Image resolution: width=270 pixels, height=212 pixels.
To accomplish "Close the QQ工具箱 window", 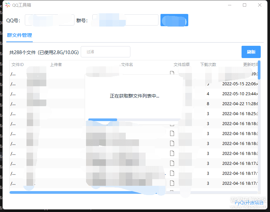I will pos(260,5).
